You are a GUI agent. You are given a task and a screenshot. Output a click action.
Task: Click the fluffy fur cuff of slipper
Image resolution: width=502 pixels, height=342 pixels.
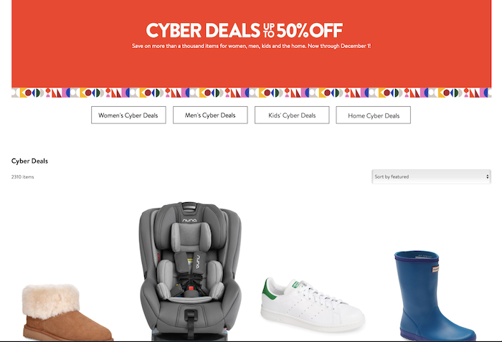(x=51, y=301)
